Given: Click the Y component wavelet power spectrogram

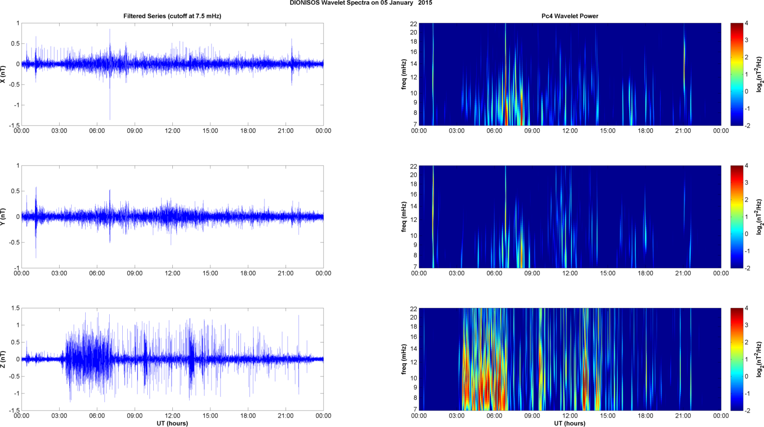Looking at the screenshot, I should [570, 217].
